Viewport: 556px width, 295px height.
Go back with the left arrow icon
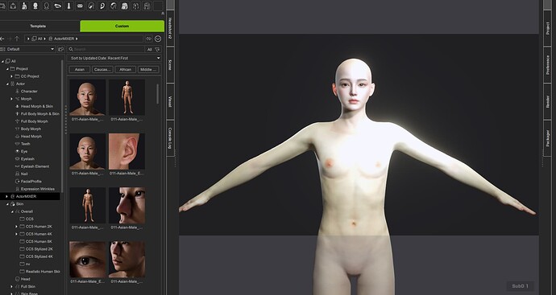click(2, 39)
